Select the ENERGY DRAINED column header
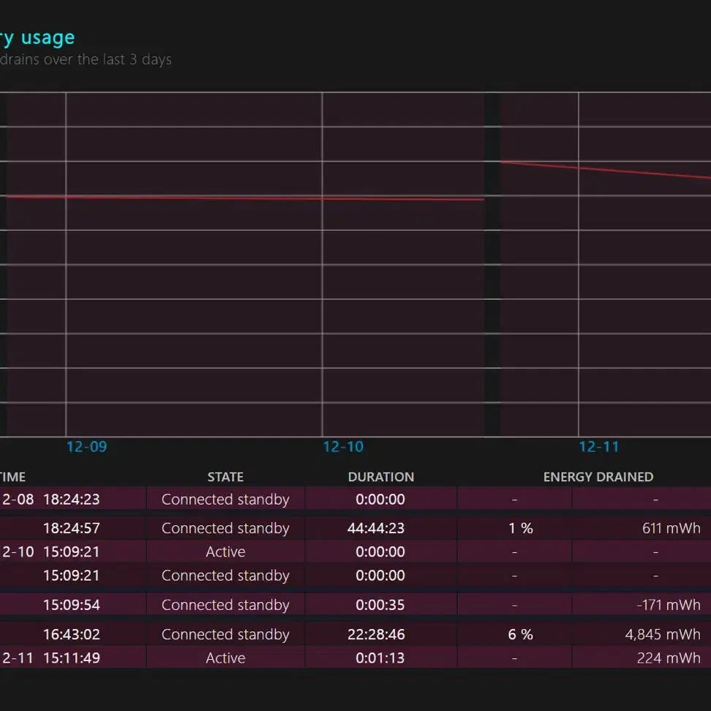This screenshot has height=711, width=711. pos(598,477)
